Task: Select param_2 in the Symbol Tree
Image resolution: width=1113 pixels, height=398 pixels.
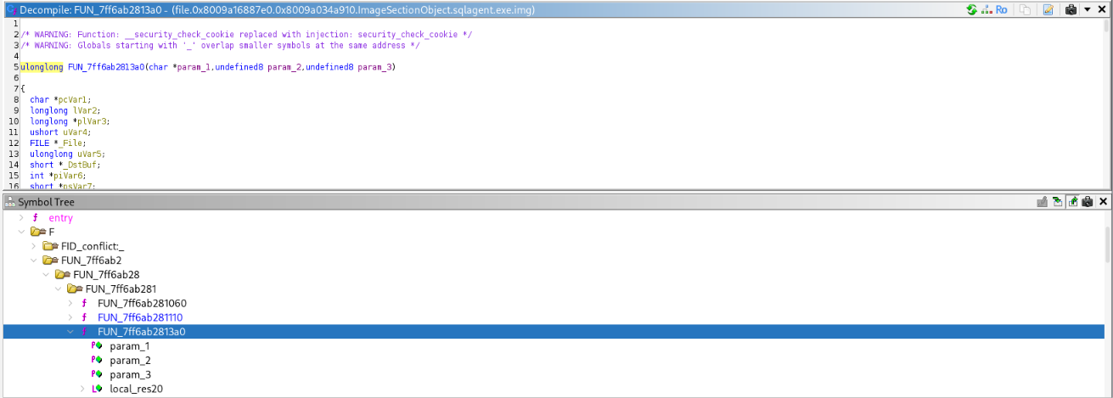Action: click(130, 360)
